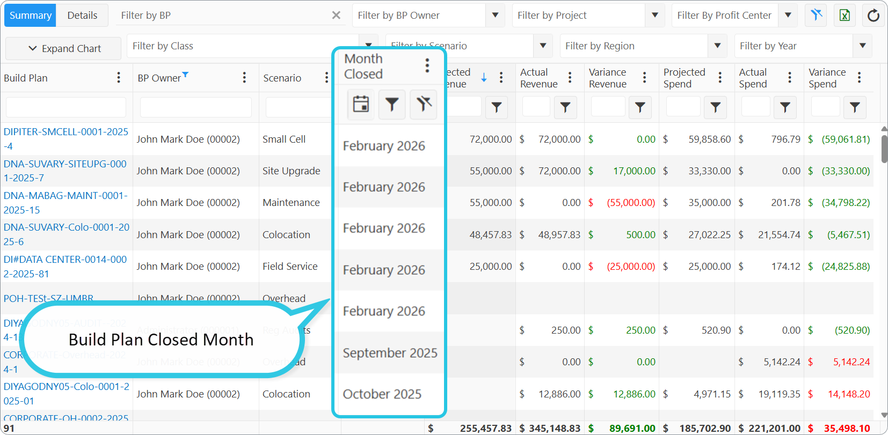Screen dimensions: 888x435
Task: Sort by the Scenario column header
Action: point(282,78)
